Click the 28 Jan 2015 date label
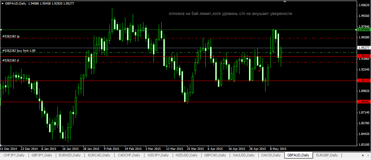The width and height of the screenshot is (371, 160). coord(91,149)
